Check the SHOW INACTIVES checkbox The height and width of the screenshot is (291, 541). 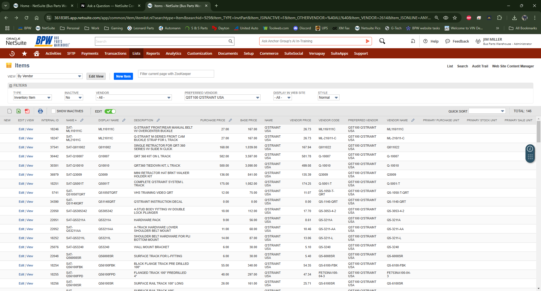(x=53, y=111)
